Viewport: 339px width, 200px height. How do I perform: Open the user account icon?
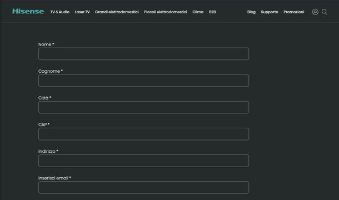click(315, 12)
